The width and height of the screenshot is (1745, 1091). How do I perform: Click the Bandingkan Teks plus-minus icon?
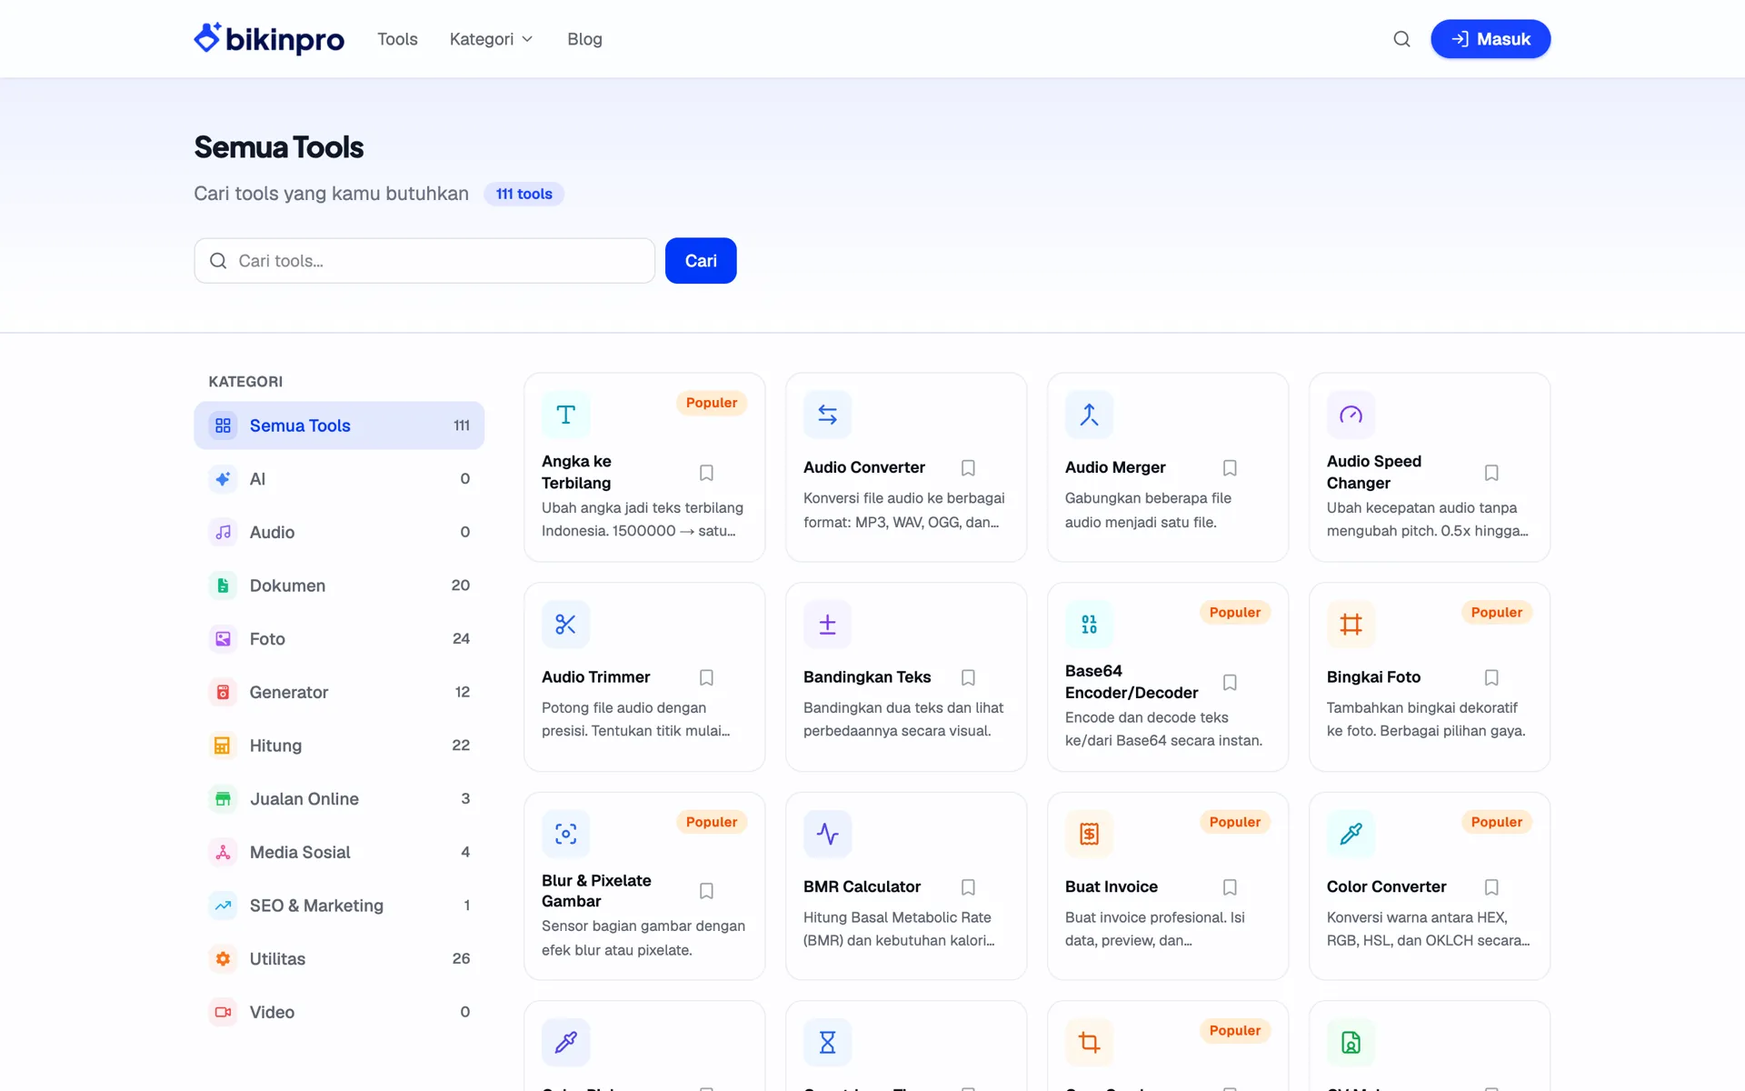pyautogui.click(x=827, y=625)
